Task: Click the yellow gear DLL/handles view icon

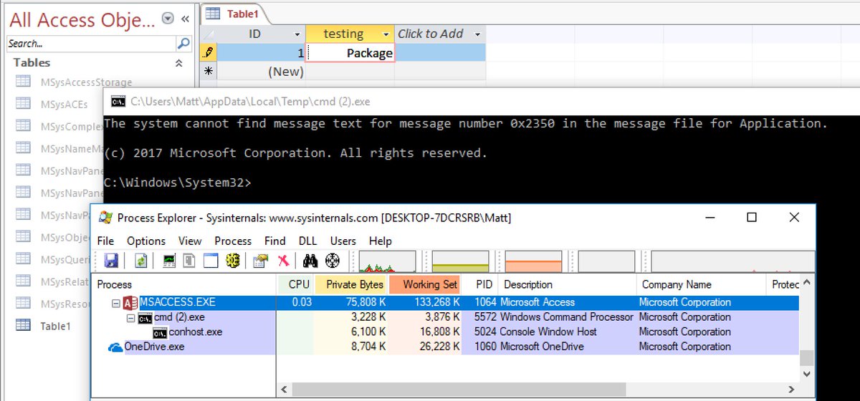Action: click(x=231, y=261)
